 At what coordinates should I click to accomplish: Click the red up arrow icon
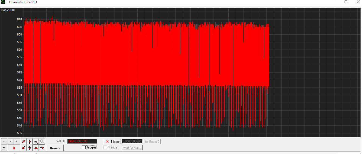[30, 141]
